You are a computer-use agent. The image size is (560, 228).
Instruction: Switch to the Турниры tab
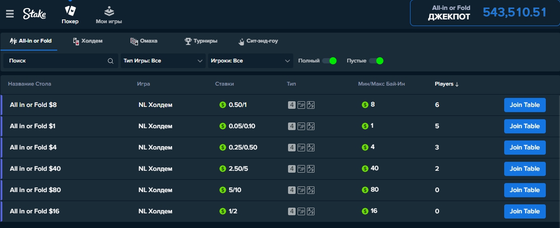(201, 41)
